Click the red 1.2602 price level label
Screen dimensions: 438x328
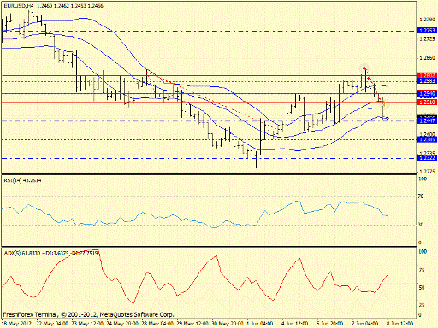[427, 75]
